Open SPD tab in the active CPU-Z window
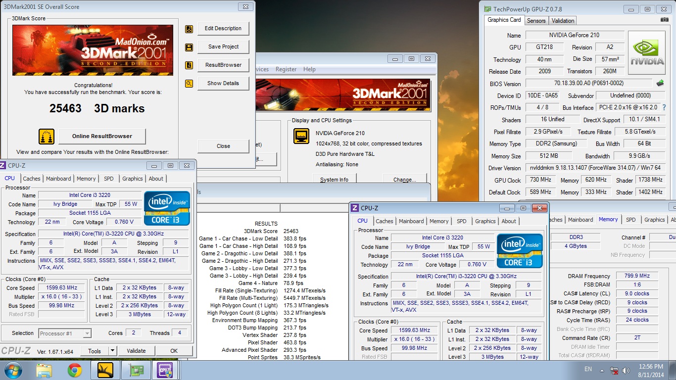This screenshot has height=380, width=676. pos(461,221)
